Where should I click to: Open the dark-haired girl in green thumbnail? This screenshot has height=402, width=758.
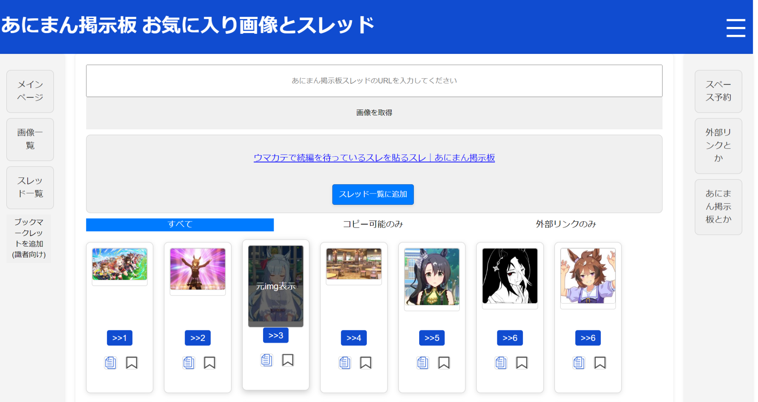tap(432, 277)
